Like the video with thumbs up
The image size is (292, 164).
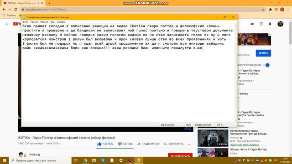coord(105,144)
